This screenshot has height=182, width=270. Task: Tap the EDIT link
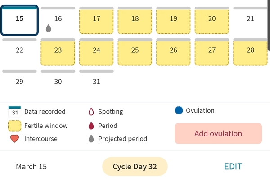tap(233, 167)
